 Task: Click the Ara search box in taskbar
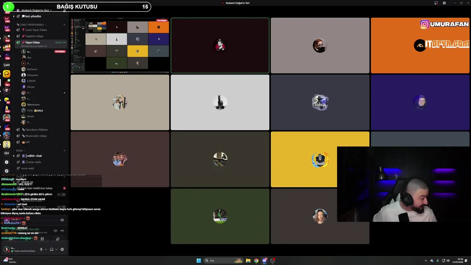coord(224,261)
